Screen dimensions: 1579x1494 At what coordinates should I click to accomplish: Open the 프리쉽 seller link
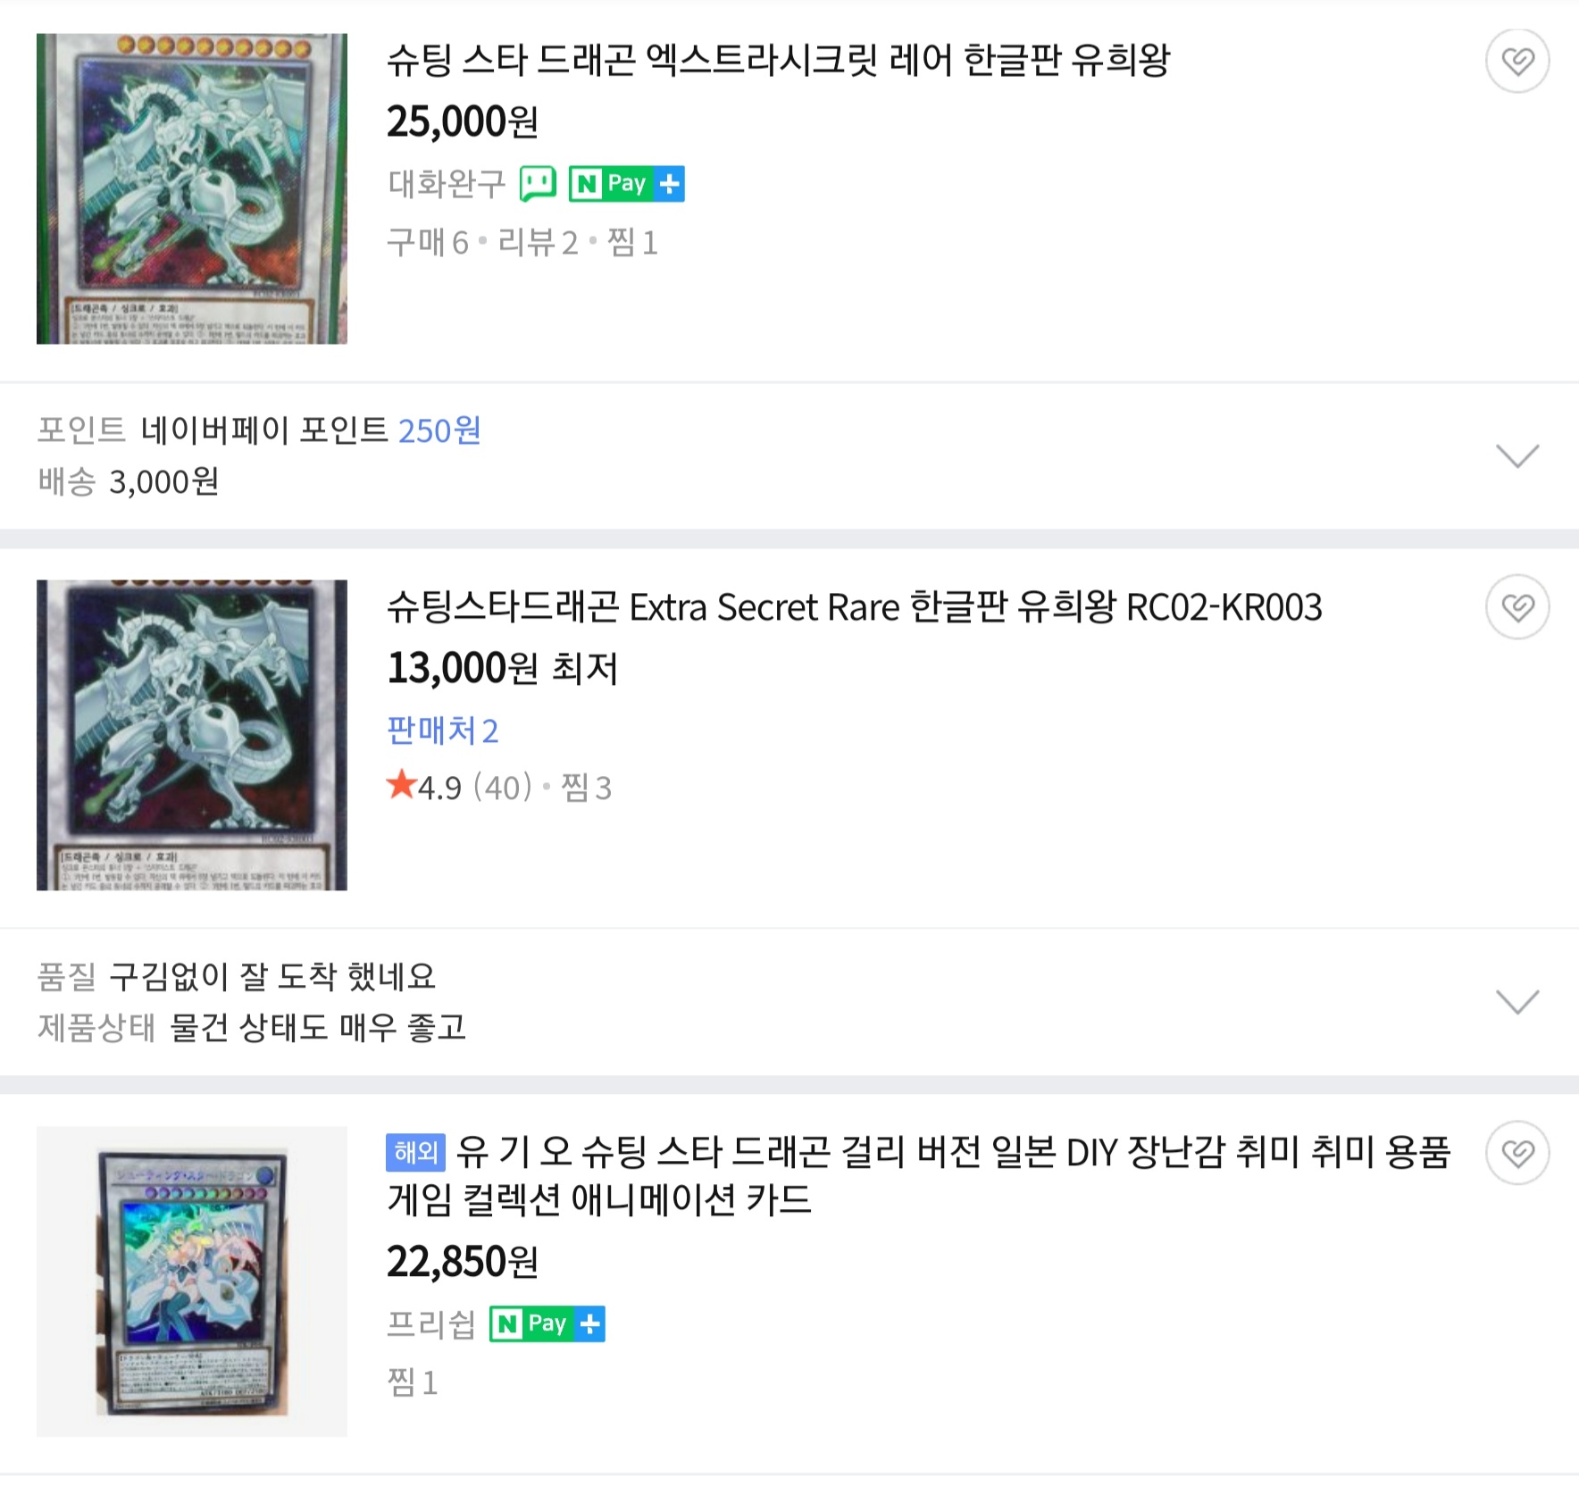(x=431, y=1323)
